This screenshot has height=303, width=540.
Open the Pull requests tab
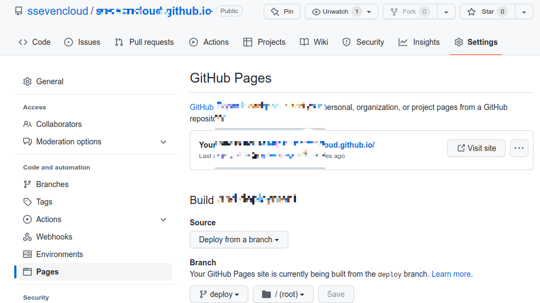click(144, 42)
